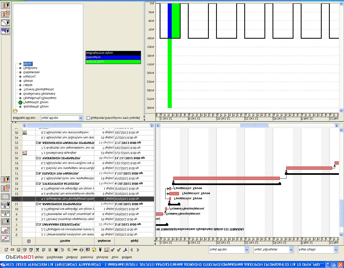344x268 pixels.
Task: Select the Task Usage sub-view icon
Action: [5, 14]
